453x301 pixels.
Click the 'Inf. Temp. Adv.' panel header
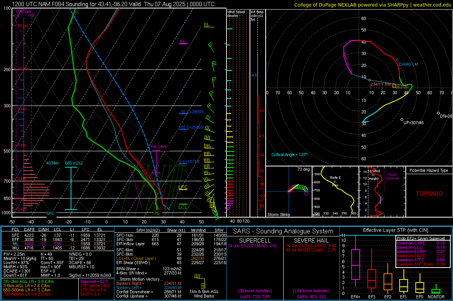(x=257, y=16)
